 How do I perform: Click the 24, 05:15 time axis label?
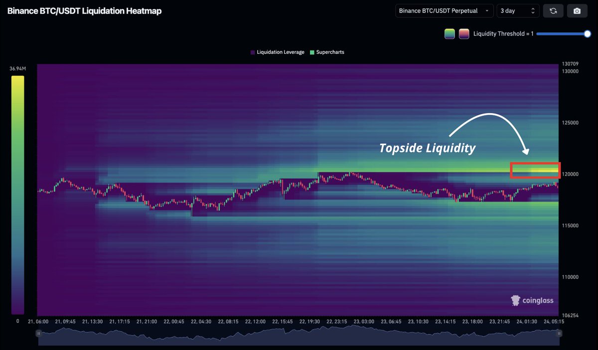coord(554,322)
